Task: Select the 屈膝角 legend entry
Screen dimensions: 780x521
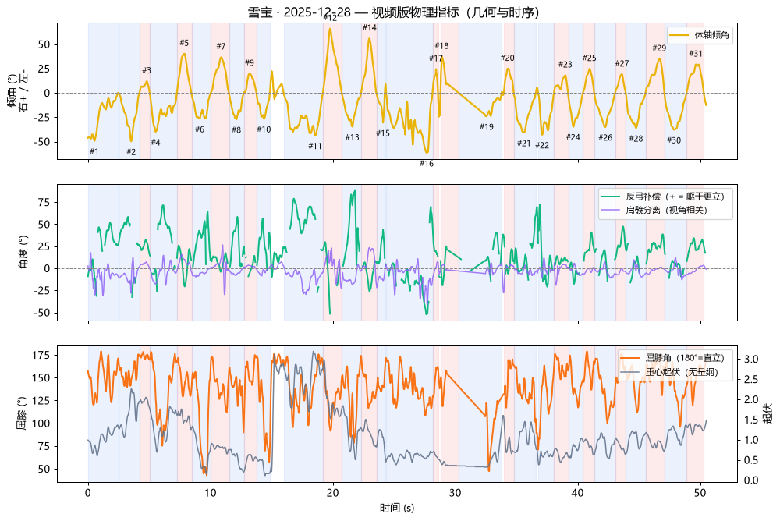Action: click(x=672, y=358)
